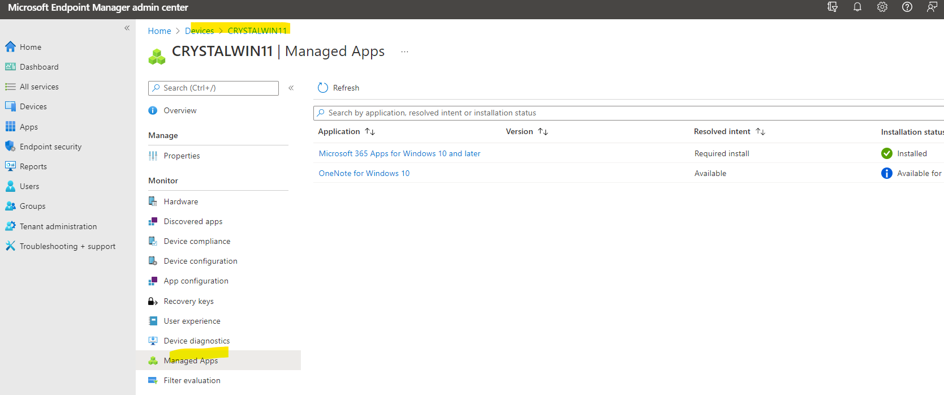Click the Recovery keys lock icon

tap(153, 301)
